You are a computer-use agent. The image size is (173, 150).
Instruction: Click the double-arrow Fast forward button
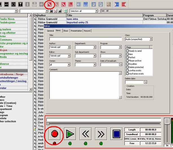101,134
